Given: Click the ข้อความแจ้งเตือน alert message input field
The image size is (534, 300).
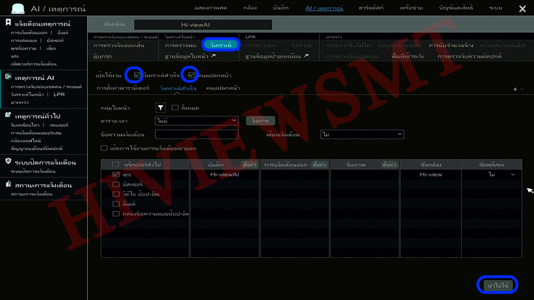Looking at the screenshot, I should point(197,134).
